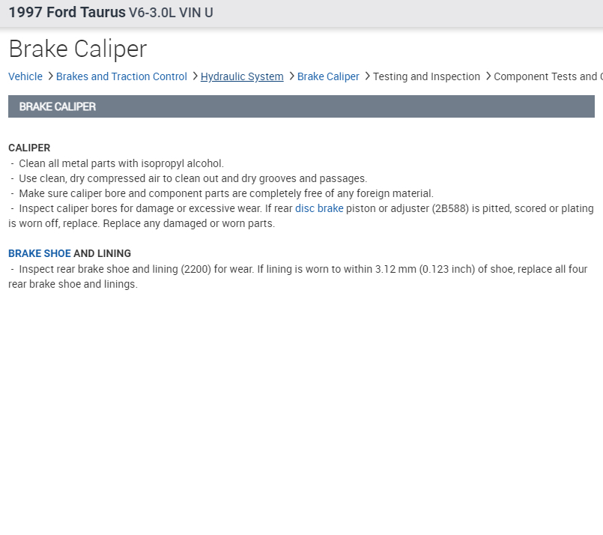Click the large Brake Caliper page heading
Screen dimensions: 603x535
click(78, 49)
